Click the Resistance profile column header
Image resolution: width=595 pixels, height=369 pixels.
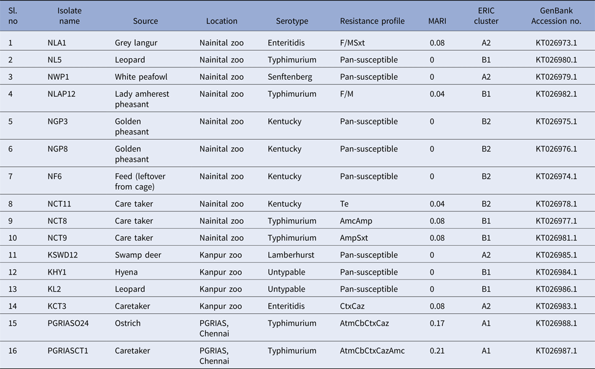[x=372, y=21]
